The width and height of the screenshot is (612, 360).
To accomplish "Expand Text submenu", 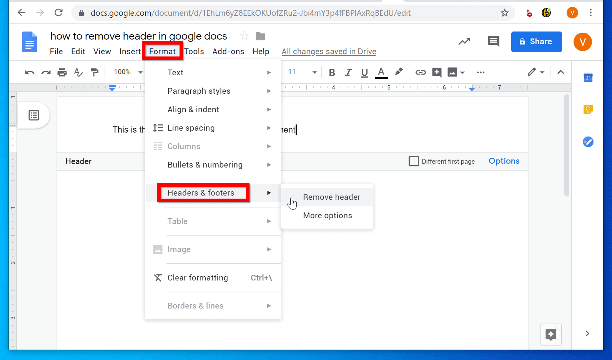I will tap(213, 73).
